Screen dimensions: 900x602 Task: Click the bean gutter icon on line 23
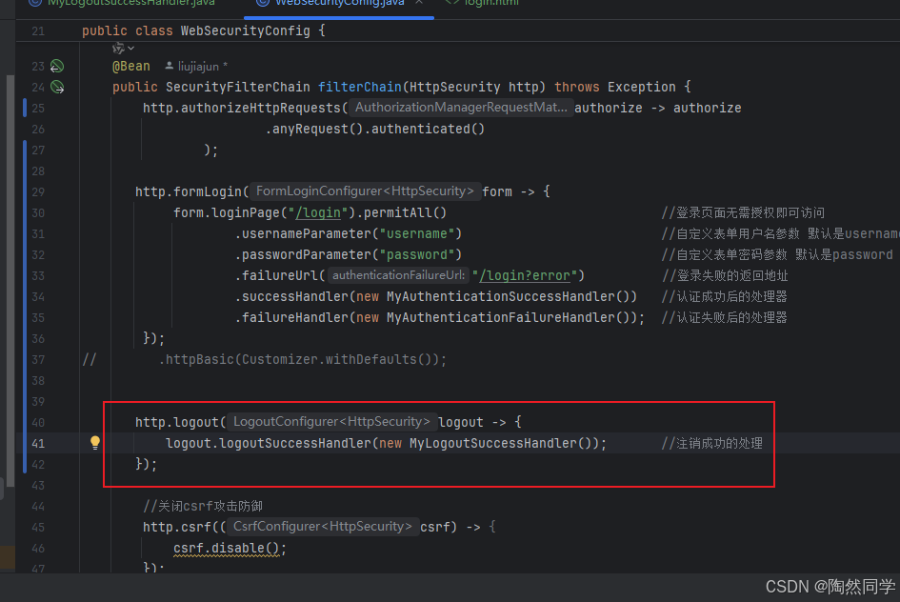click(x=55, y=65)
